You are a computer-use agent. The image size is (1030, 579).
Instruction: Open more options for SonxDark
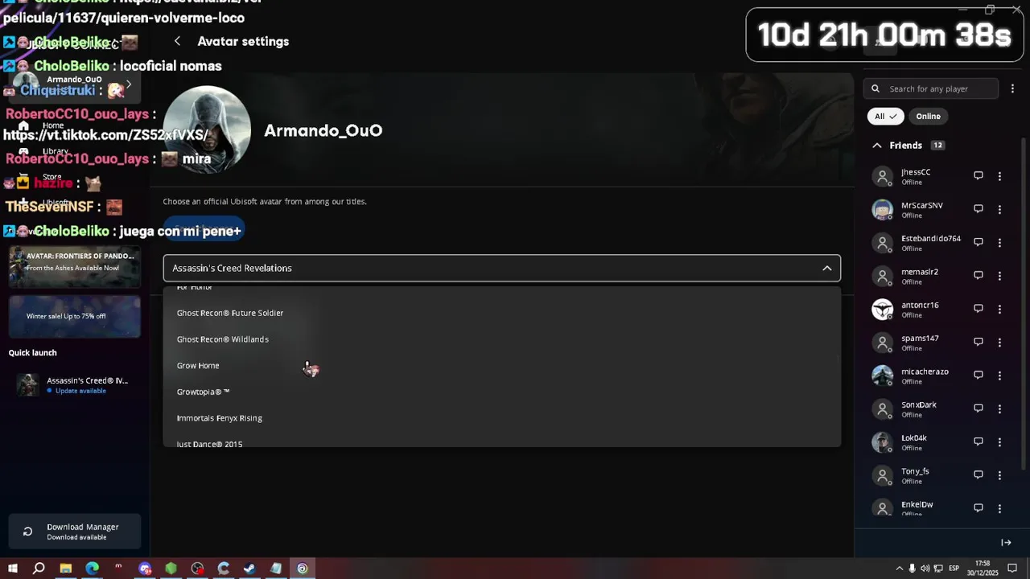[999, 409]
